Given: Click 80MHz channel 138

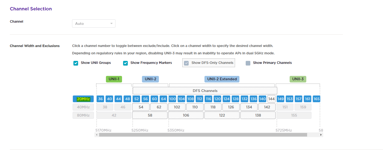Looking at the screenshot, I should tap(258, 115).
